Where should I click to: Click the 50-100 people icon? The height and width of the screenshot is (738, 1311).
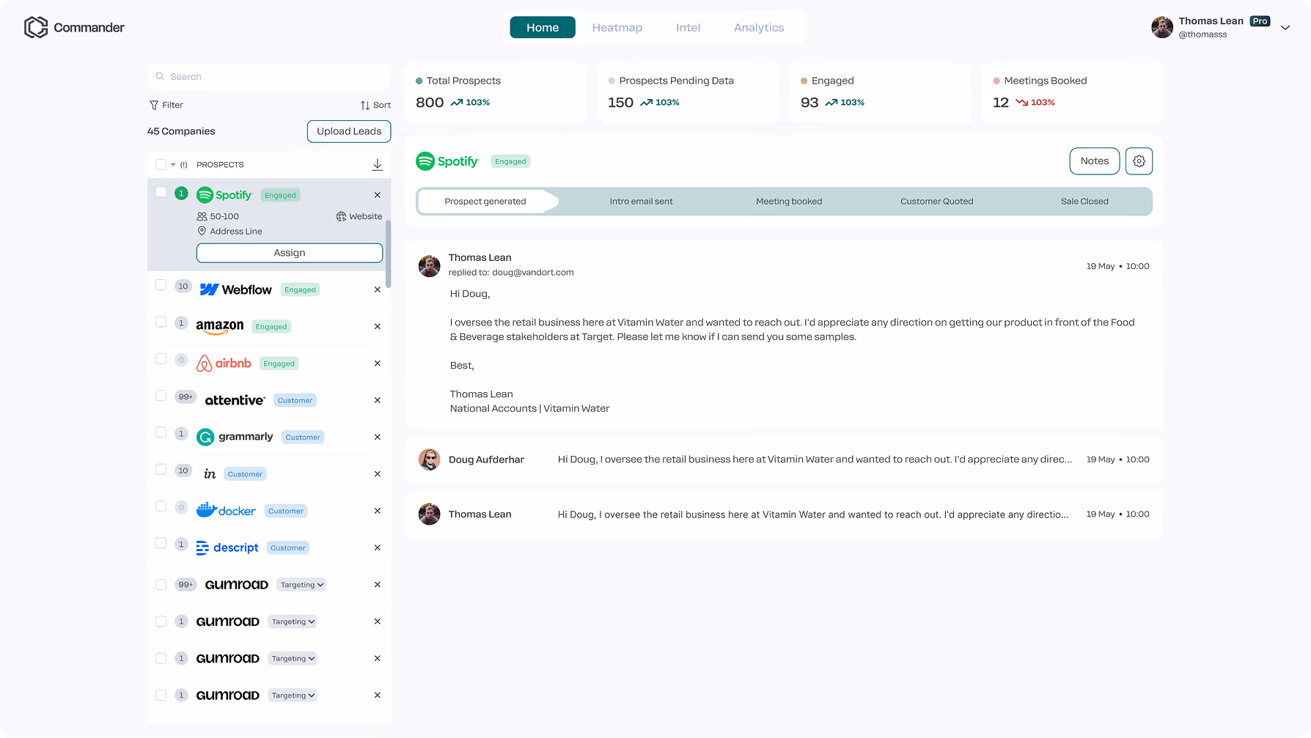pyautogui.click(x=202, y=216)
